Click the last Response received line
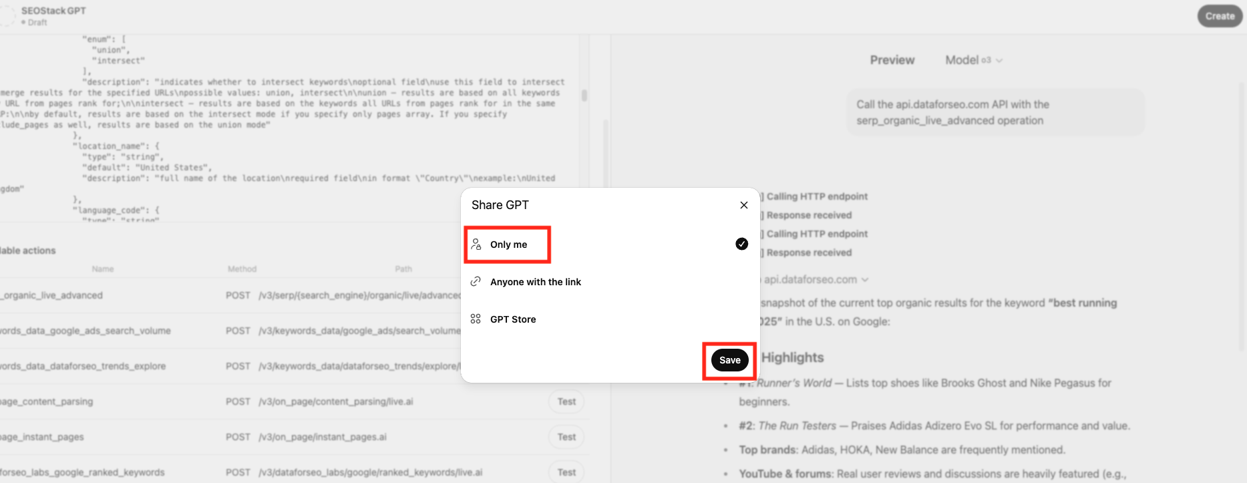The height and width of the screenshot is (483, 1247). click(808, 253)
